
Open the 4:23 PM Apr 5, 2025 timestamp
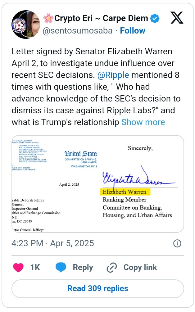tap(53, 243)
